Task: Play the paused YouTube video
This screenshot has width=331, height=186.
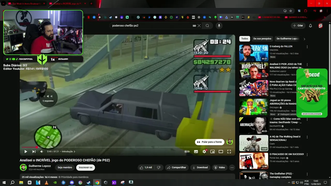Action: point(26,152)
